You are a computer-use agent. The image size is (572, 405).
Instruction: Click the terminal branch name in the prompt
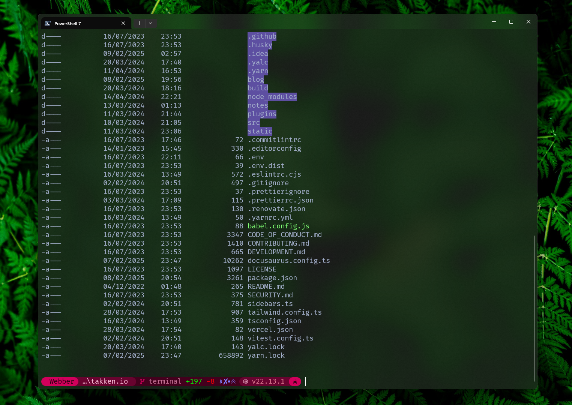click(165, 381)
